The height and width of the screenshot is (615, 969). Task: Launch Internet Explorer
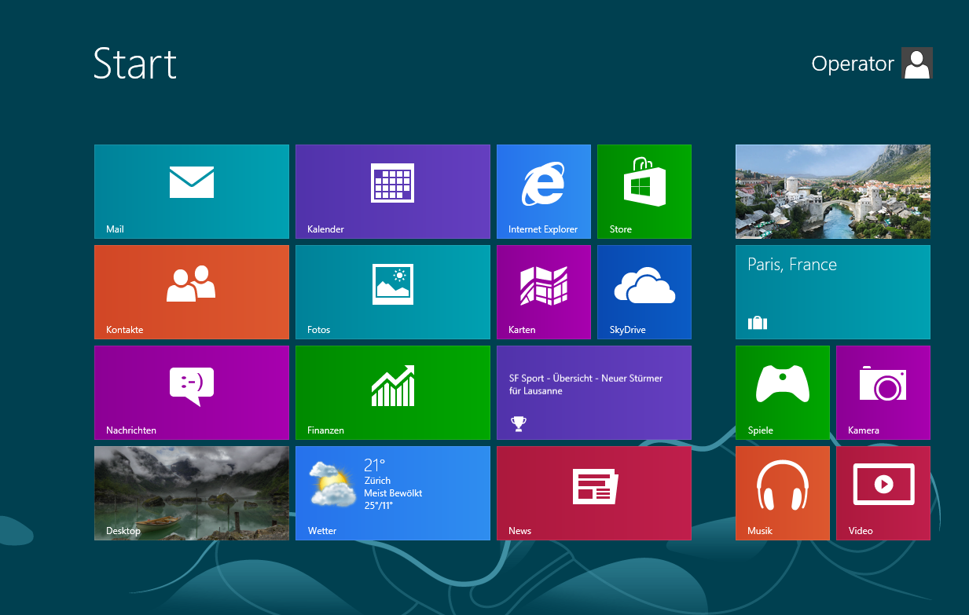[x=543, y=191]
